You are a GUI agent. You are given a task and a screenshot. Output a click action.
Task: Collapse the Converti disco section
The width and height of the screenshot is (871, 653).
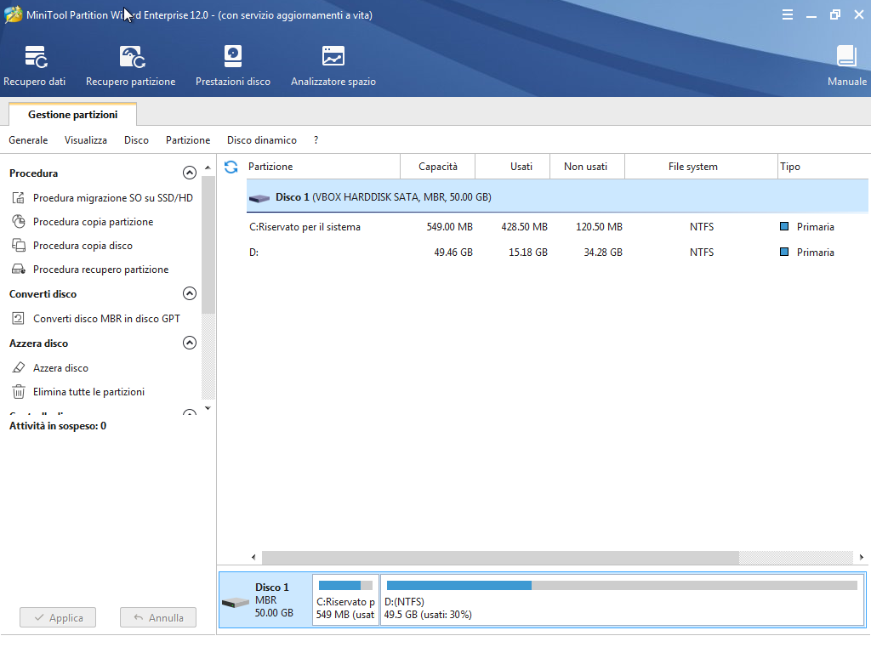[190, 293]
